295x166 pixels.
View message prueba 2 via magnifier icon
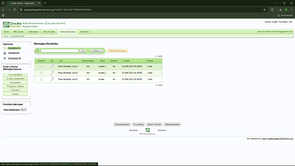[x=52, y=73]
